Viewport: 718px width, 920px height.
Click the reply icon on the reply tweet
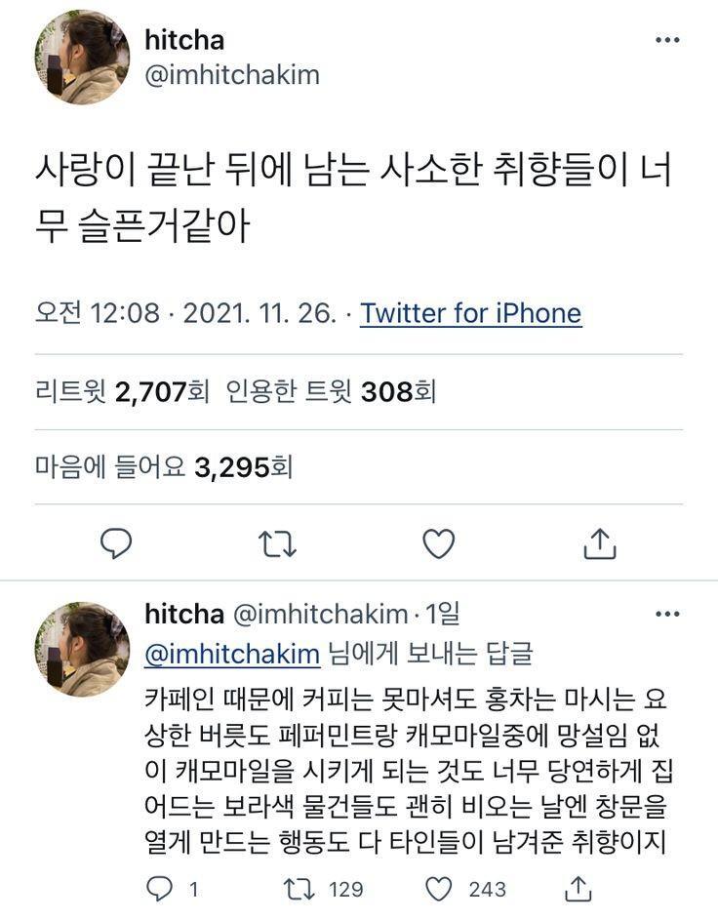click(159, 889)
